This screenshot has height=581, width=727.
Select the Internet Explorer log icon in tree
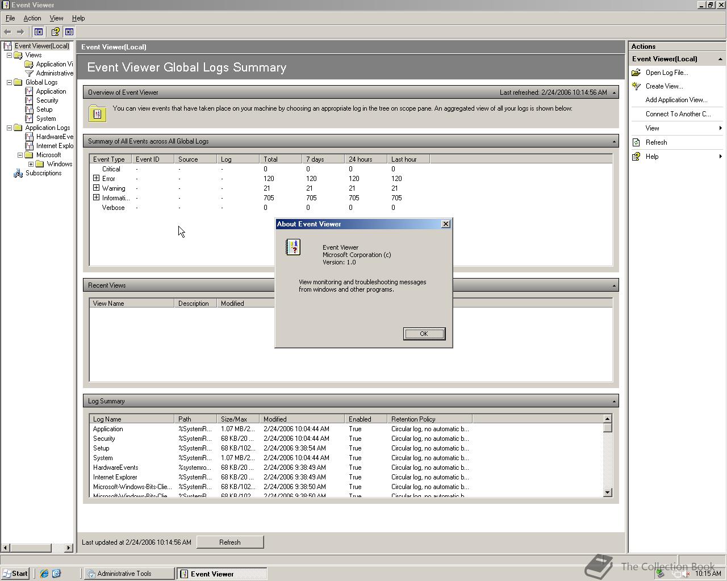click(29, 146)
